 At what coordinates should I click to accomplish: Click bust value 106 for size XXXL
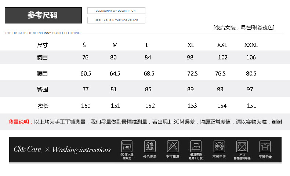pyautogui.click(x=251, y=58)
